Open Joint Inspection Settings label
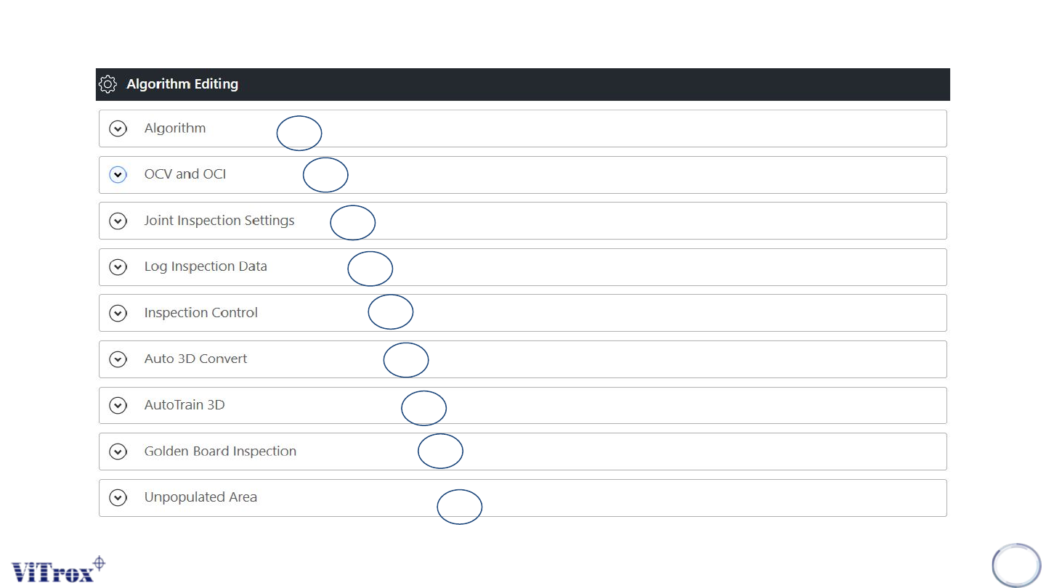Image resolution: width=1046 pixels, height=588 pixels. [219, 221]
